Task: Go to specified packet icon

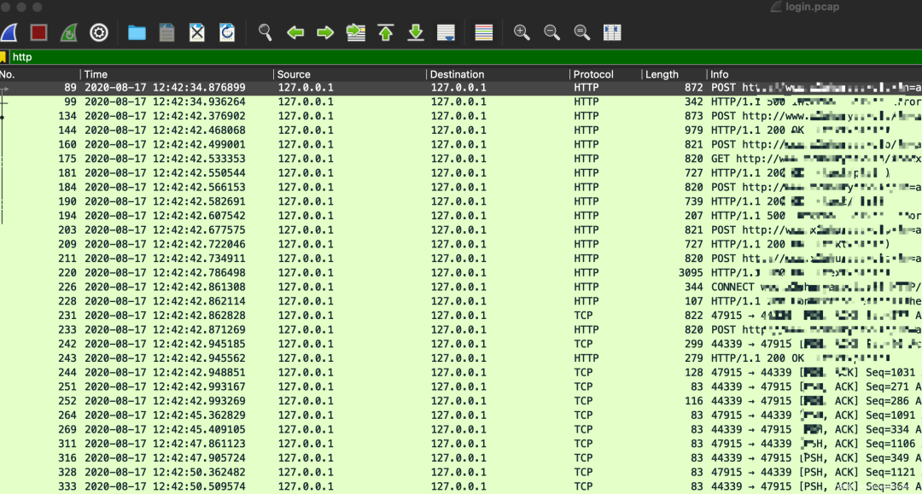Action: [356, 32]
